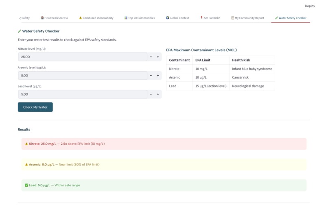Click Infant blue baby syndrome cell
This screenshot has height=205, width=328.
(252, 69)
